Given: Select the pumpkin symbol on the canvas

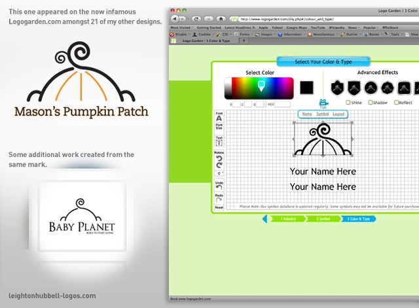Looking at the screenshot, I should click(323, 139).
